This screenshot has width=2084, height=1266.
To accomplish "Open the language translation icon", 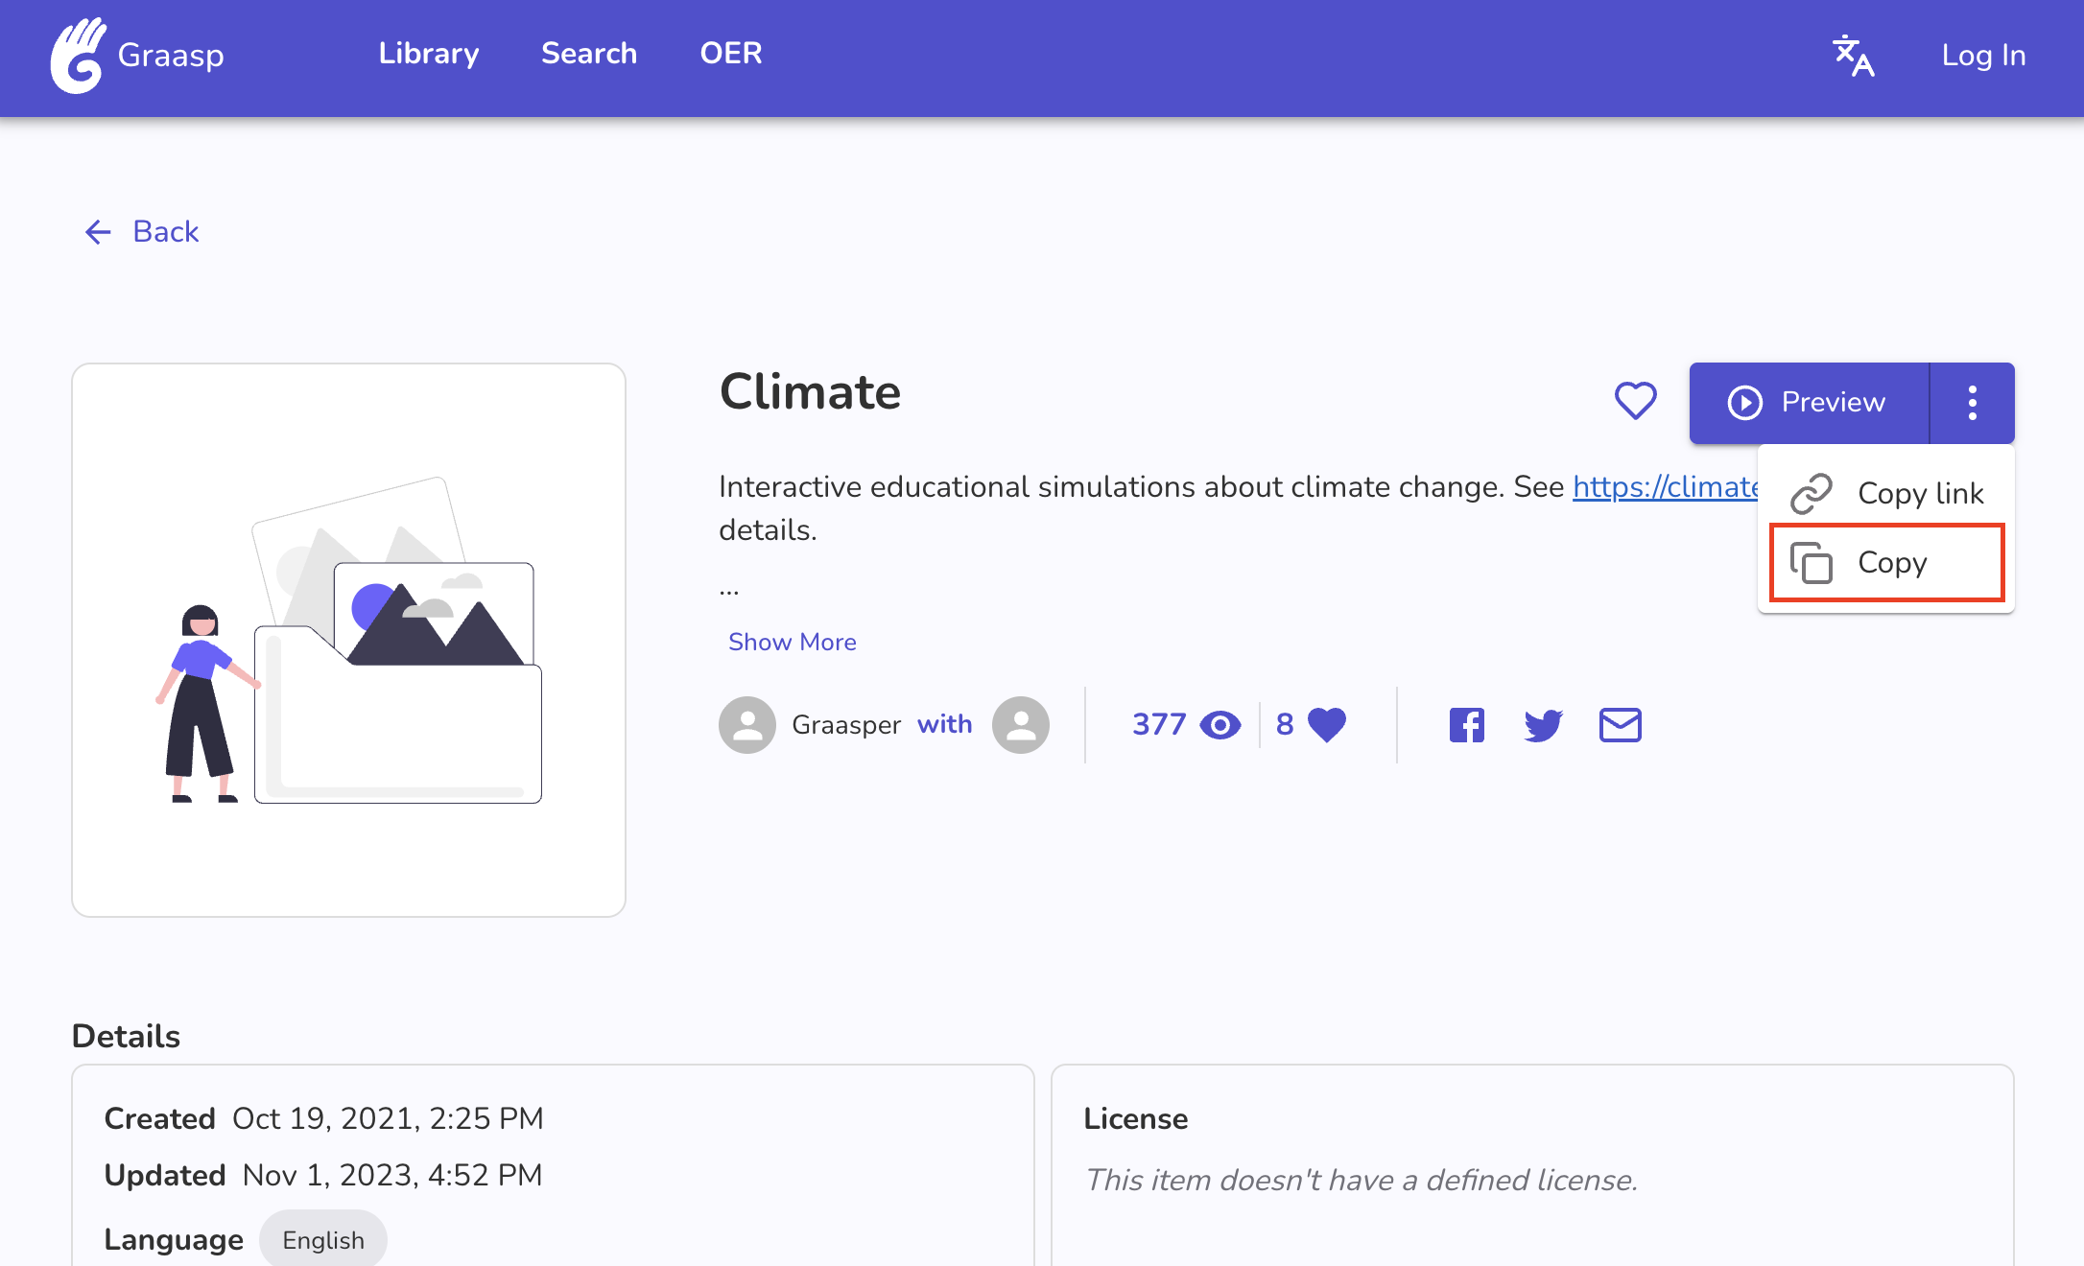I will [x=1852, y=56].
